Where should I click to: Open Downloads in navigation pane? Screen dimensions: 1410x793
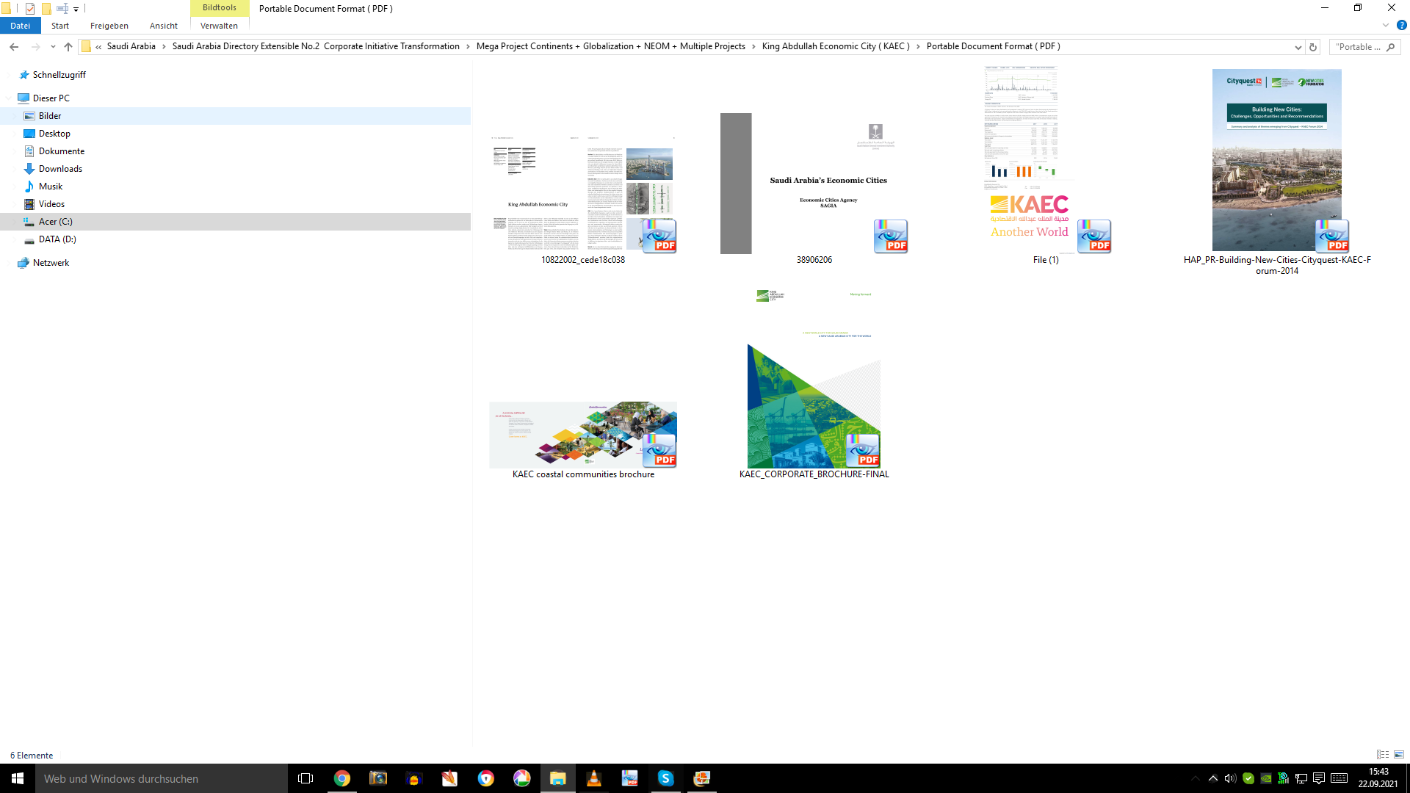pyautogui.click(x=60, y=169)
